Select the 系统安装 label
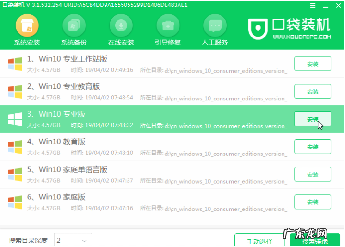 (x=27, y=43)
